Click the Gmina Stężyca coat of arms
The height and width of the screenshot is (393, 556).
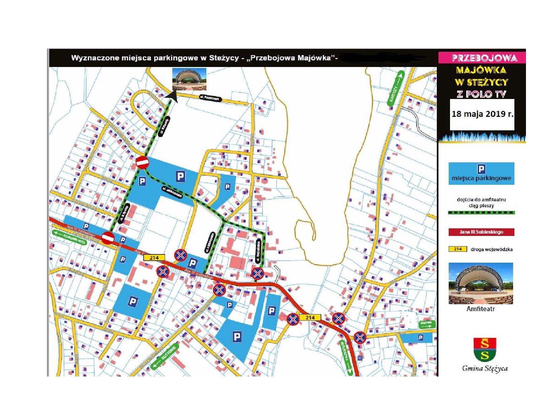485,350
